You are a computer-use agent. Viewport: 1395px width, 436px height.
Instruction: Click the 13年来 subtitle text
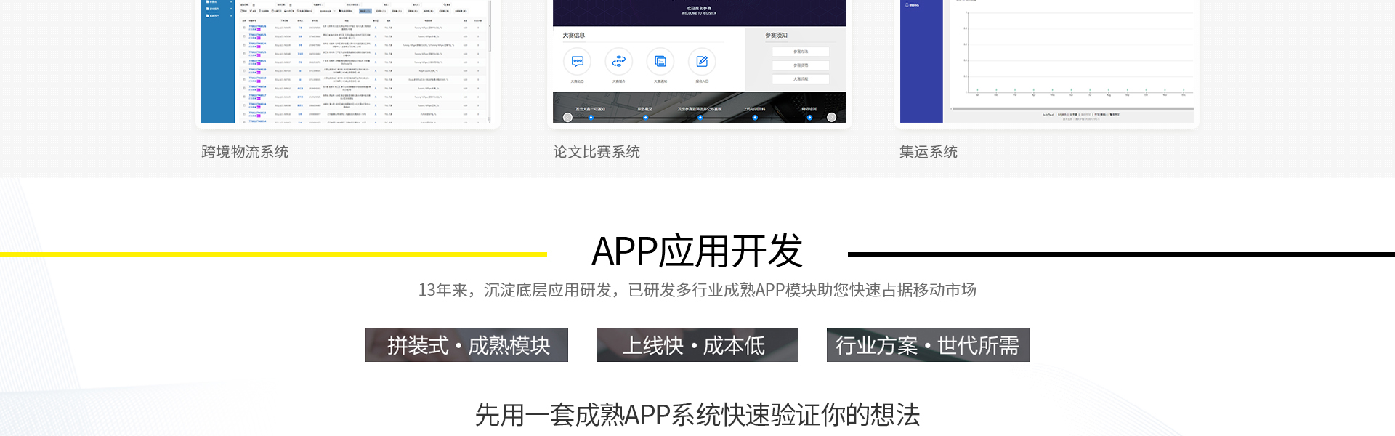(x=697, y=290)
